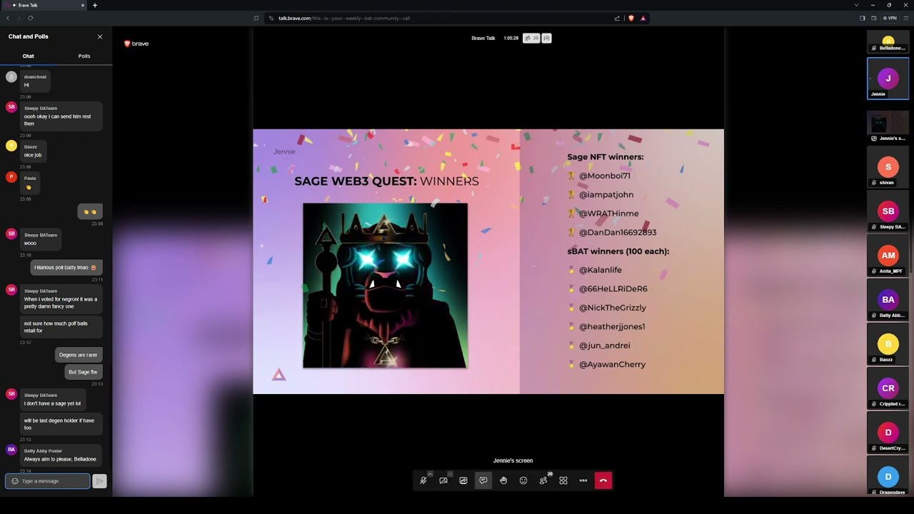This screenshot has width=914, height=514.
Task: Open video settings arrow above camera
Action: [450, 474]
